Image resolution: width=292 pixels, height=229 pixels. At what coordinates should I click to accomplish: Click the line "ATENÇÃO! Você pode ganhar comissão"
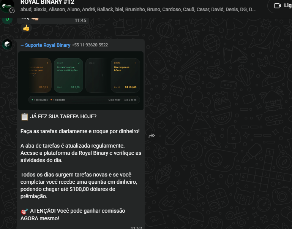pos(78,211)
